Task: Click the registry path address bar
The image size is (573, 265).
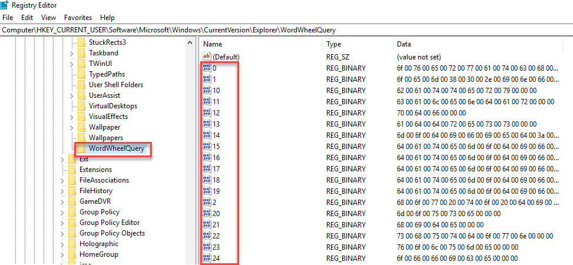Action: tap(286, 29)
